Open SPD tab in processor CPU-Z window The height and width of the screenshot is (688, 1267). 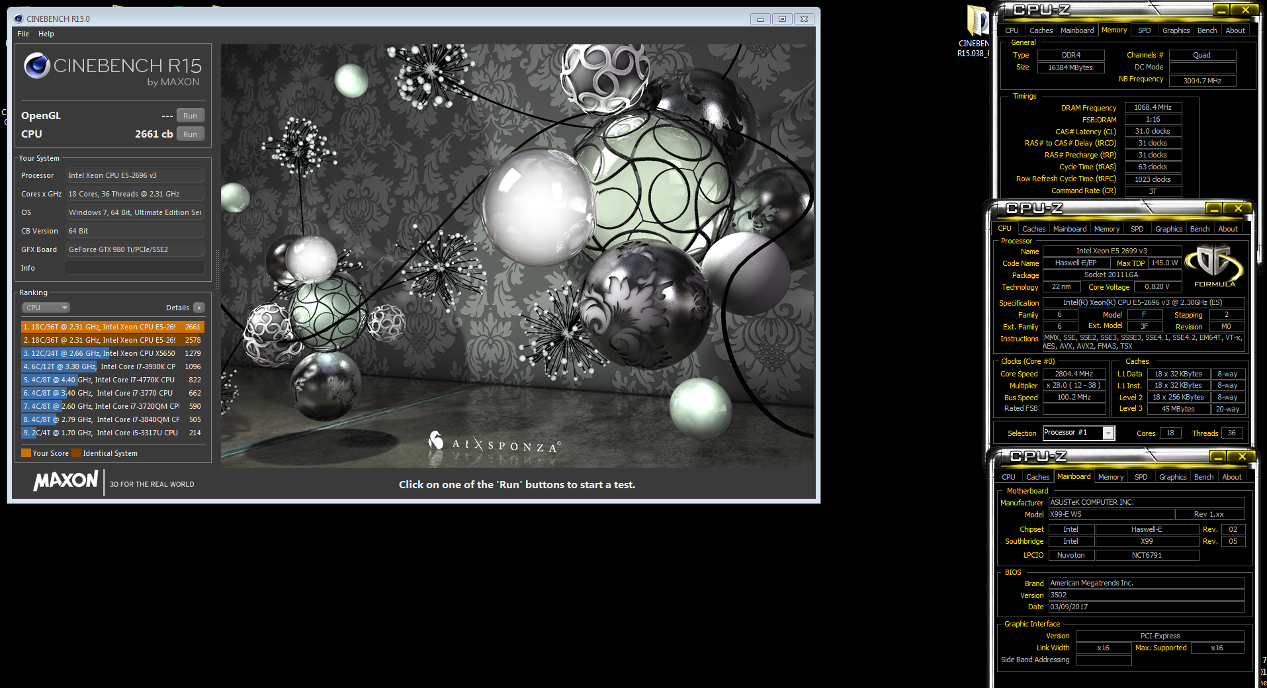tap(1137, 229)
